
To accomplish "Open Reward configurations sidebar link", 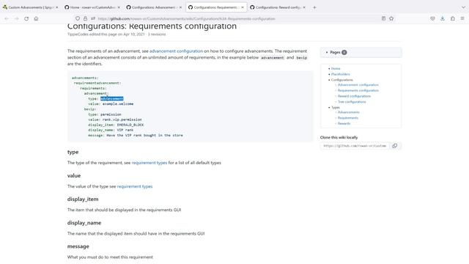I will tap(354, 96).
